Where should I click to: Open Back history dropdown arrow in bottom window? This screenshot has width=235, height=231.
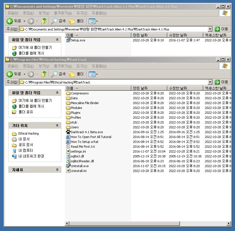24,74
